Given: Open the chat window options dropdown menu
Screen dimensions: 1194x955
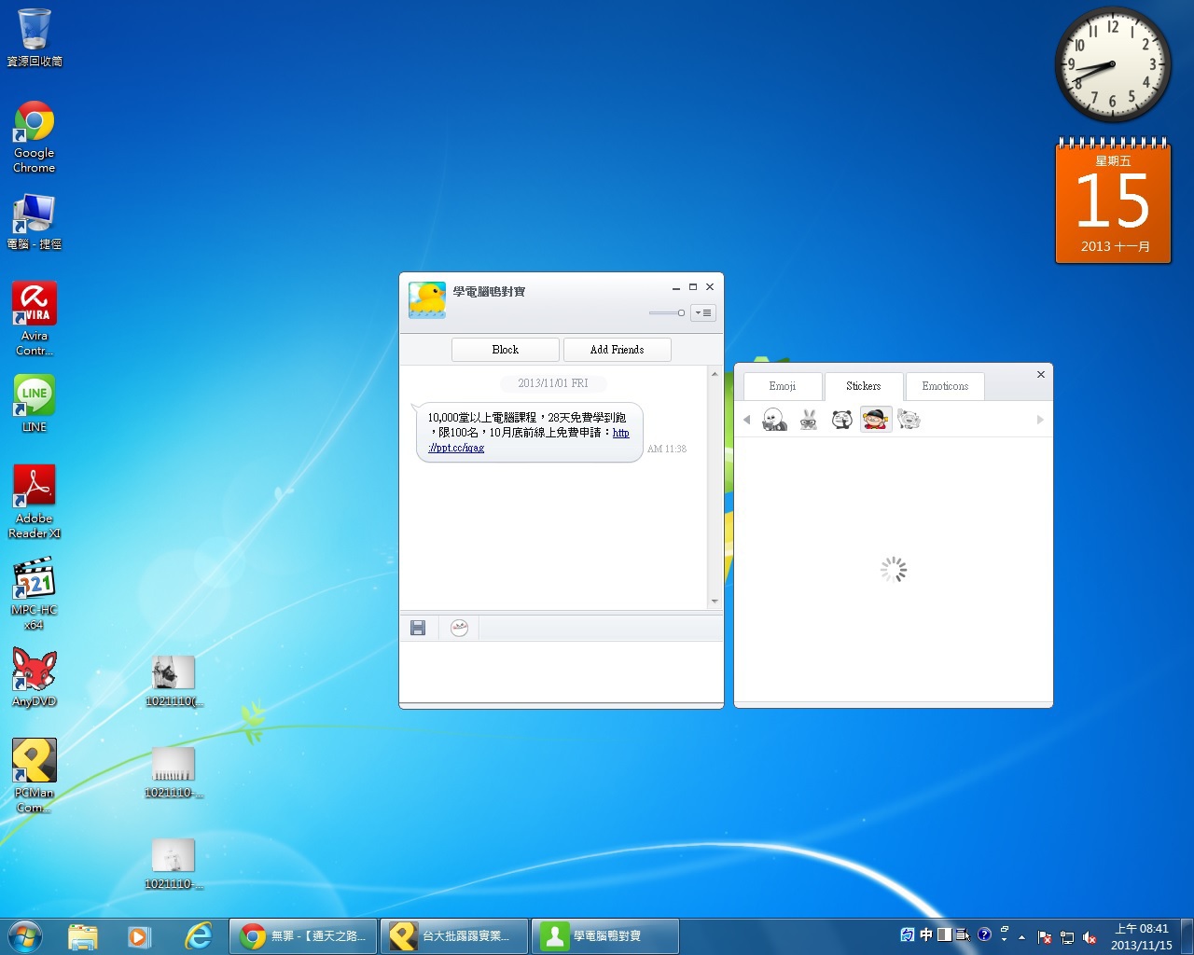Looking at the screenshot, I should coord(703,313).
